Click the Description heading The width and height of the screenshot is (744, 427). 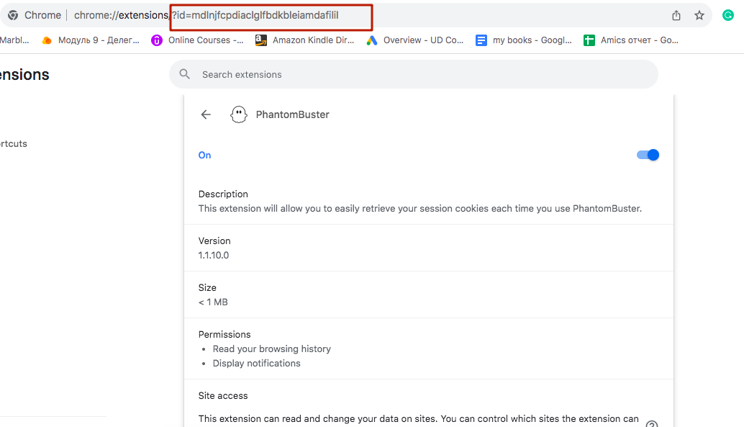[223, 194]
